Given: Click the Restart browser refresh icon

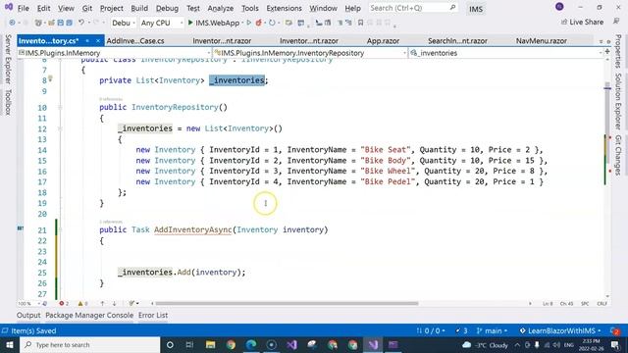Looking at the screenshot, I should [x=272, y=23].
